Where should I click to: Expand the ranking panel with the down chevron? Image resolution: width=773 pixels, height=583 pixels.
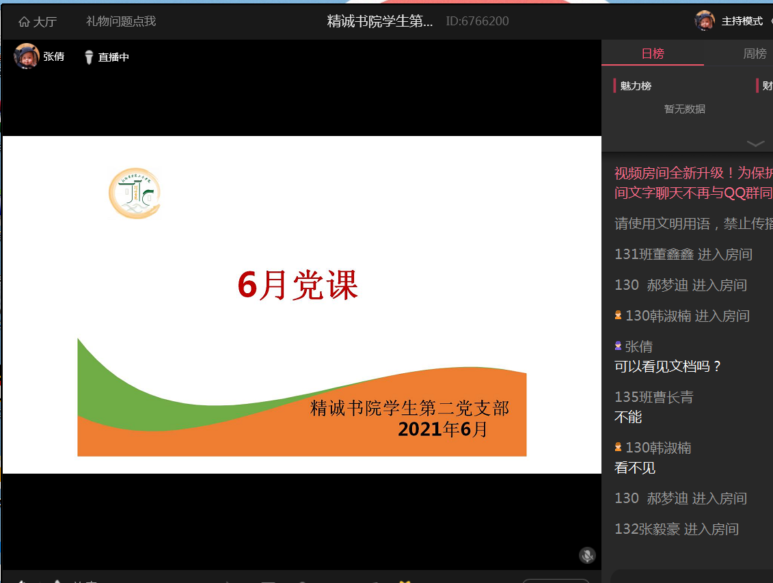755,144
